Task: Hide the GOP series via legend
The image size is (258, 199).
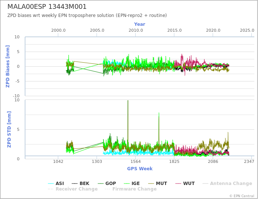Action: click(x=107, y=184)
